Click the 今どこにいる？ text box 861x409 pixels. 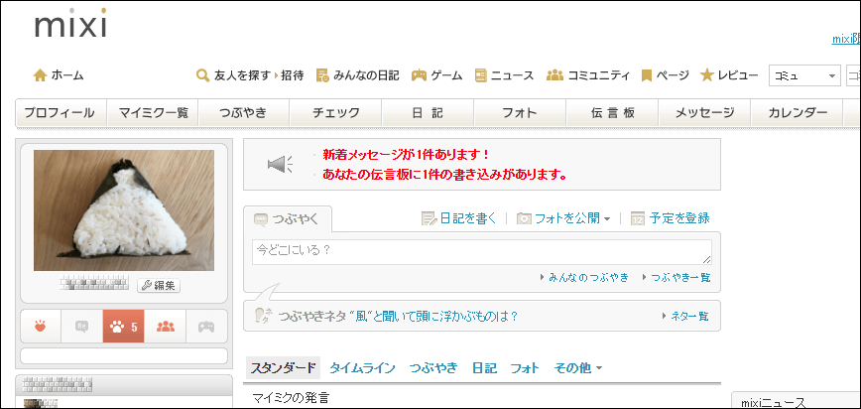(482, 252)
